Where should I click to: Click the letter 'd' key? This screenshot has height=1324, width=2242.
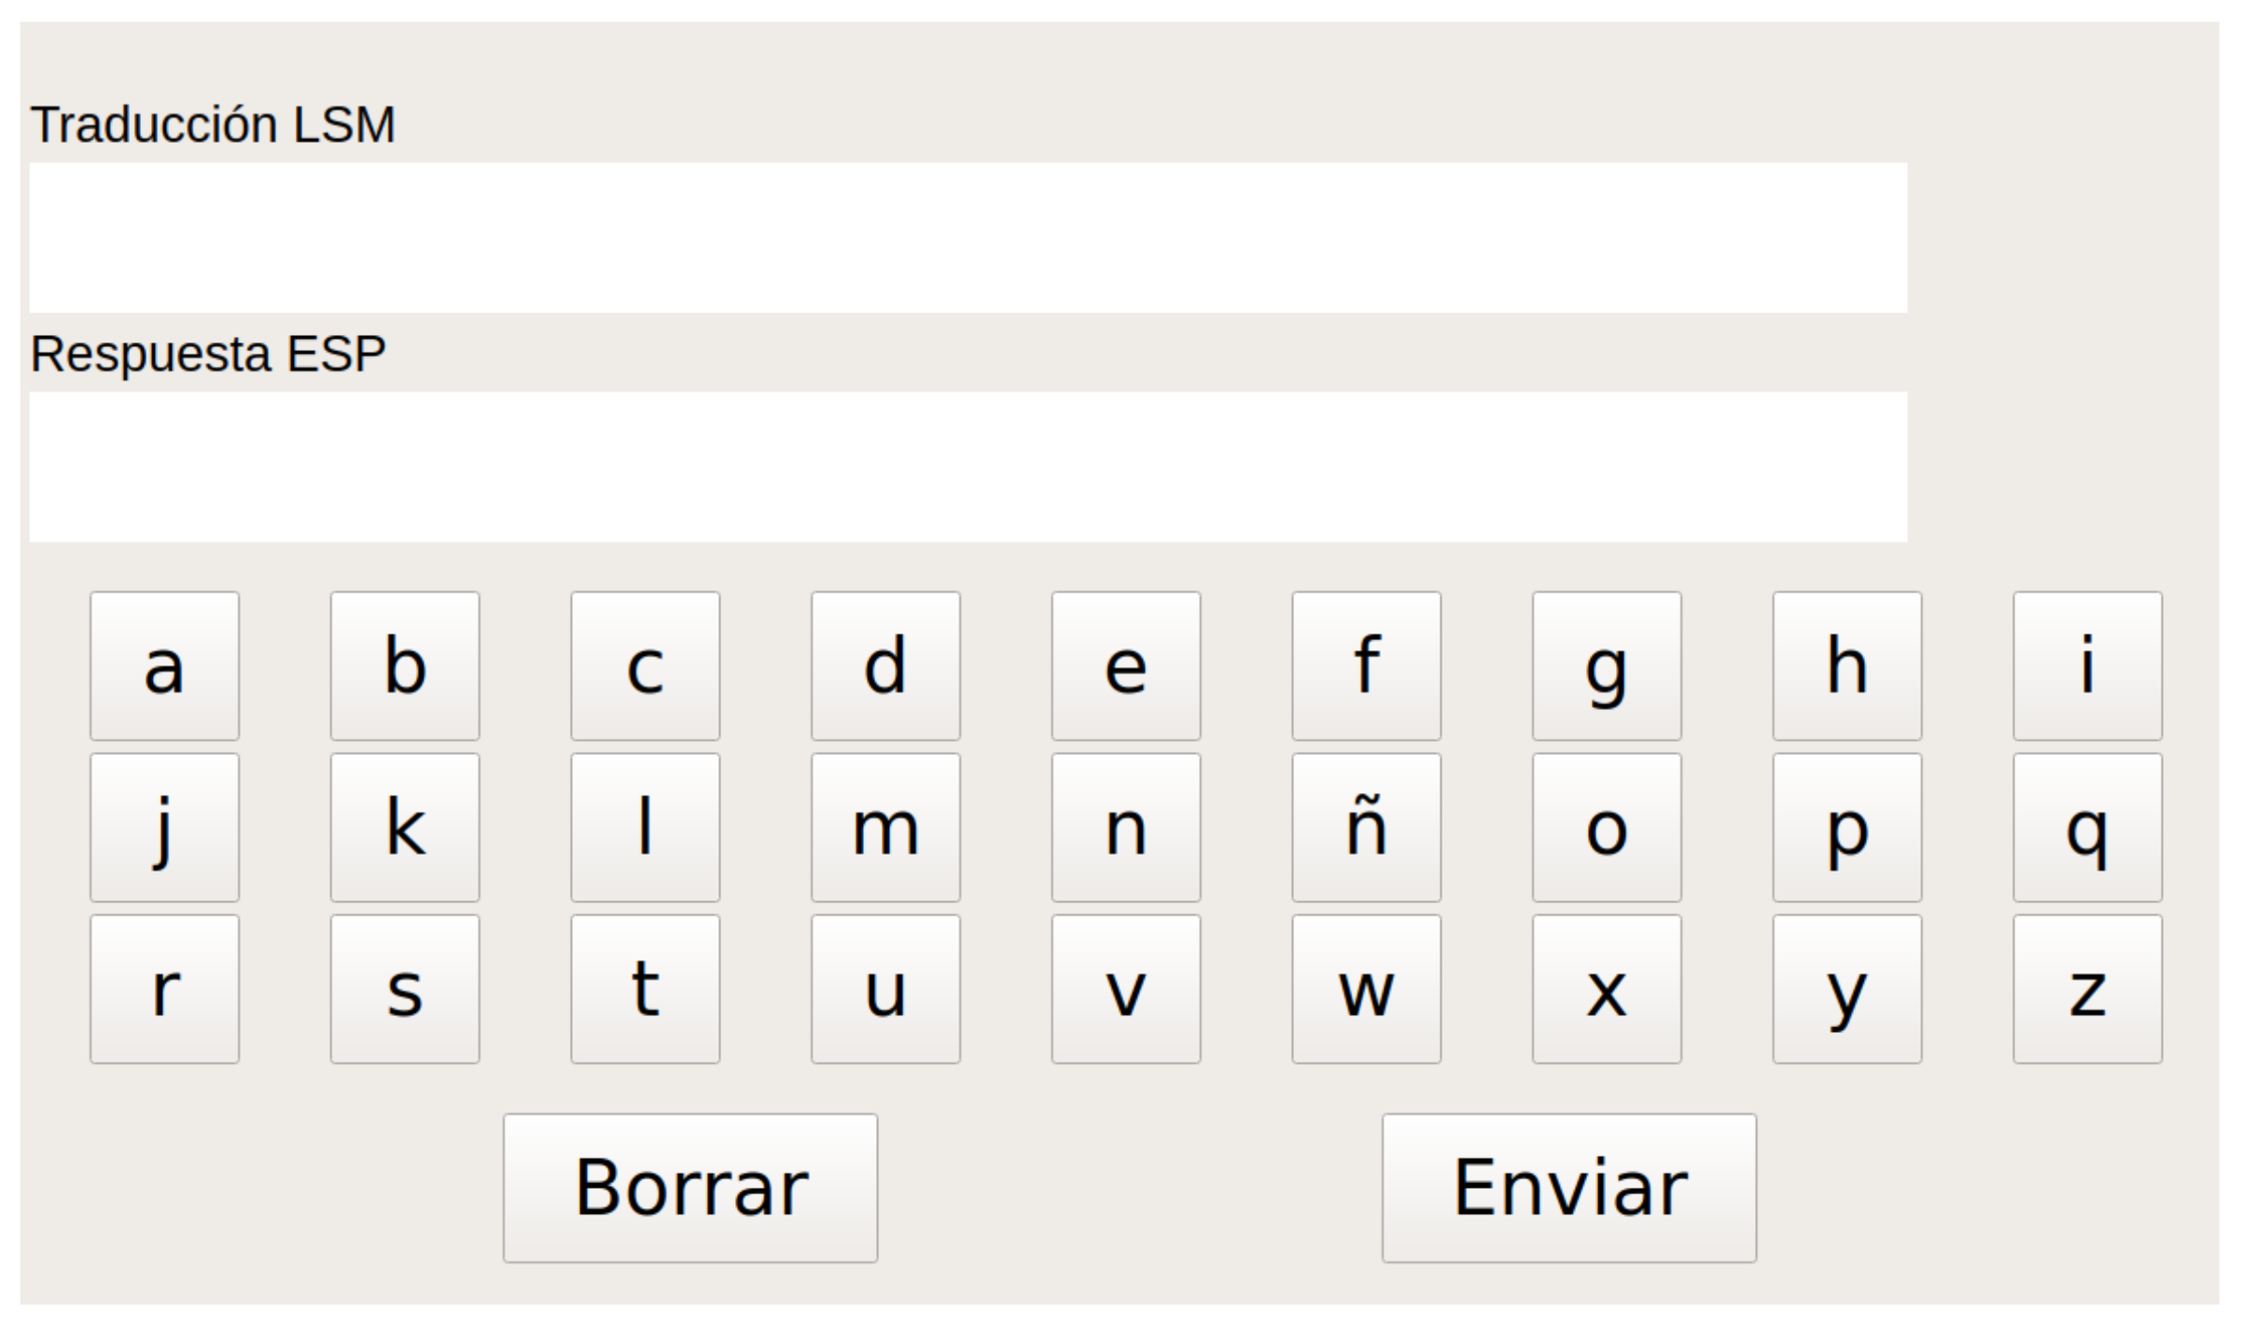pos(885,666)
